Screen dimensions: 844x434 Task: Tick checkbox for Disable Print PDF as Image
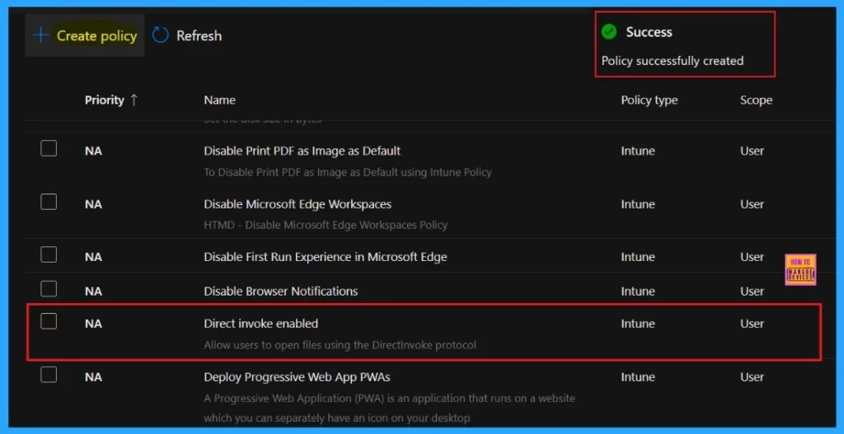[49, 148]
